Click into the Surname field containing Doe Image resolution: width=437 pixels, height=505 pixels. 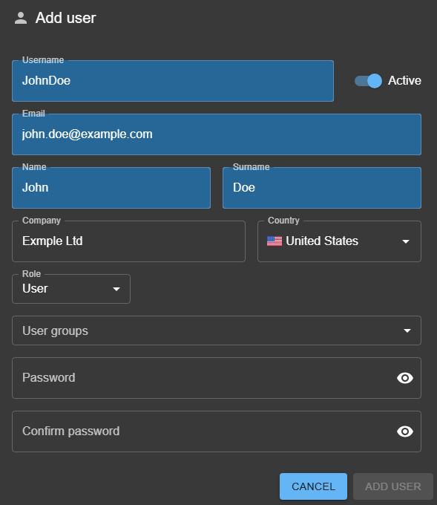point(322,188)
